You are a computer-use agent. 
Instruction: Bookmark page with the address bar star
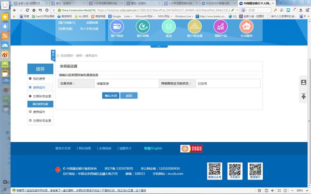(53, 10)
